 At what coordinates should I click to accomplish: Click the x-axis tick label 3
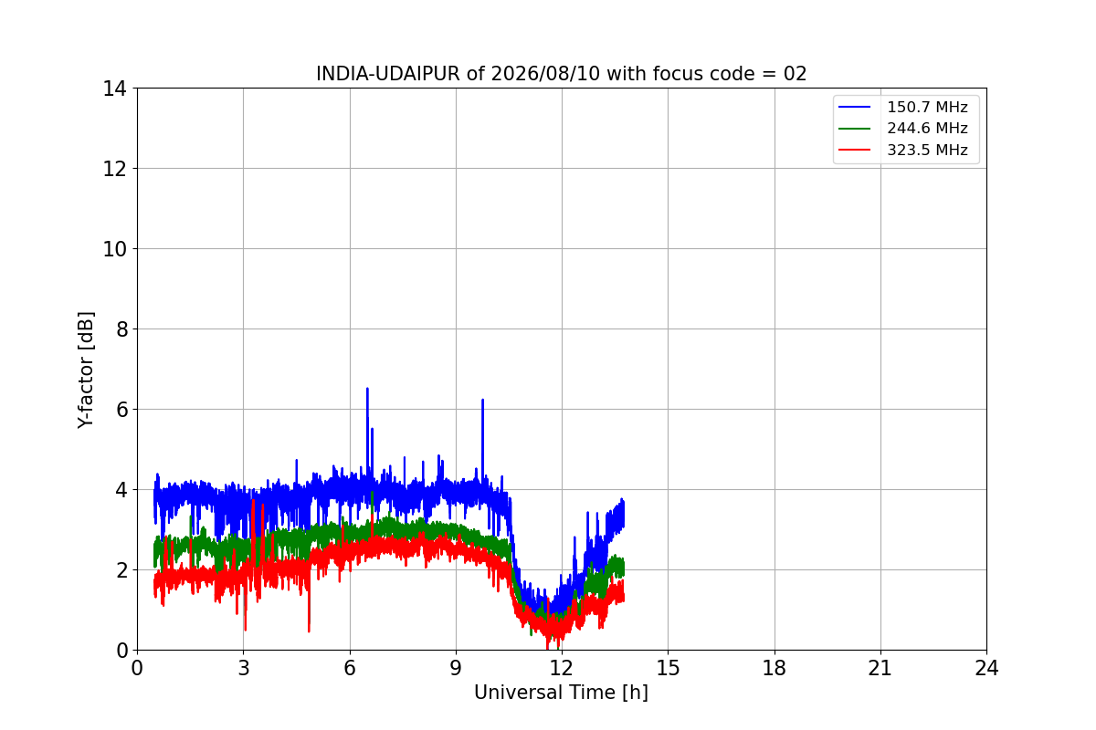click(243, 668)
